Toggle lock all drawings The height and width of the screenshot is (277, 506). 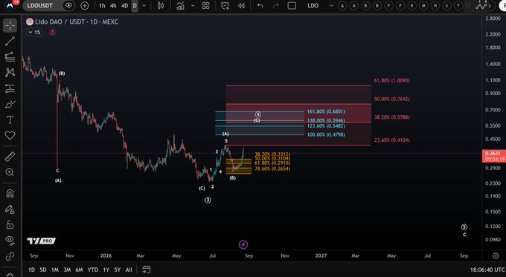coord(10,224)
